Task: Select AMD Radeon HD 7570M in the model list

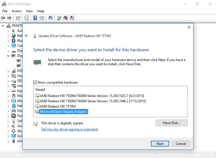Action: tap(57, 106)
